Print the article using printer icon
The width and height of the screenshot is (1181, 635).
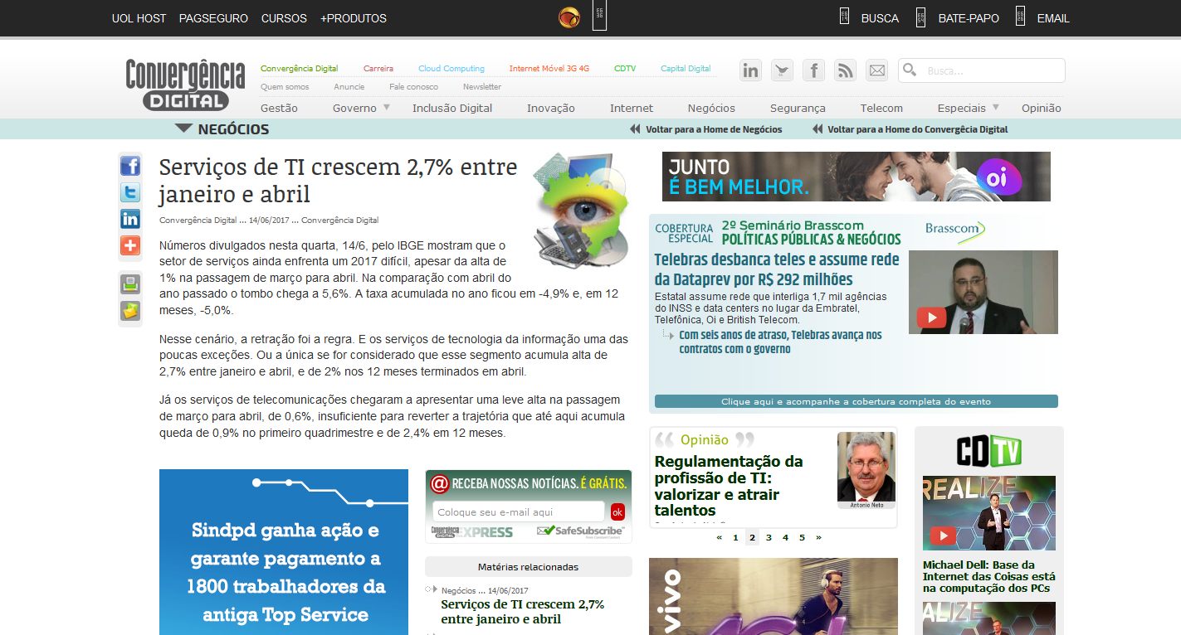(130, 284)
